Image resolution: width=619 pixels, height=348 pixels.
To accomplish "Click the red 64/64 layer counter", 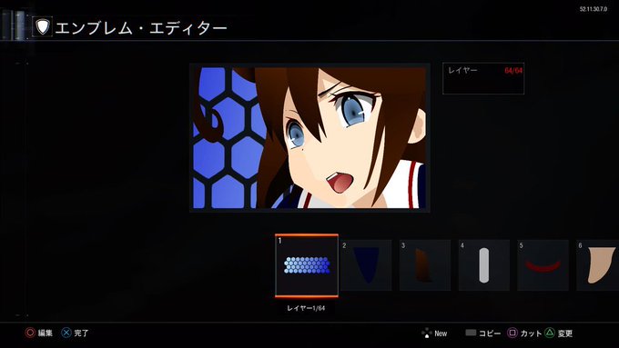I will click(x=513, y=71).
